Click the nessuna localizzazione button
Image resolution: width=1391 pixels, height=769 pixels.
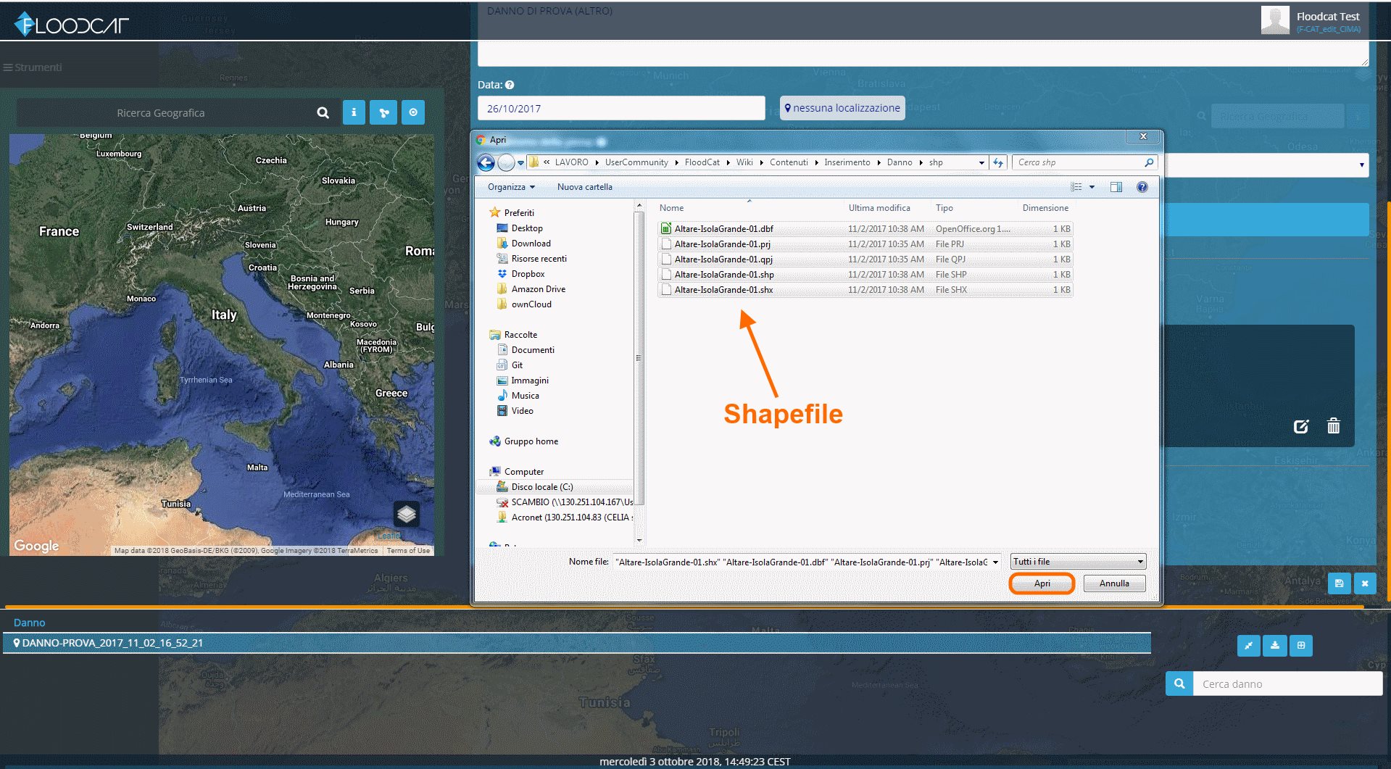[842, 108]
